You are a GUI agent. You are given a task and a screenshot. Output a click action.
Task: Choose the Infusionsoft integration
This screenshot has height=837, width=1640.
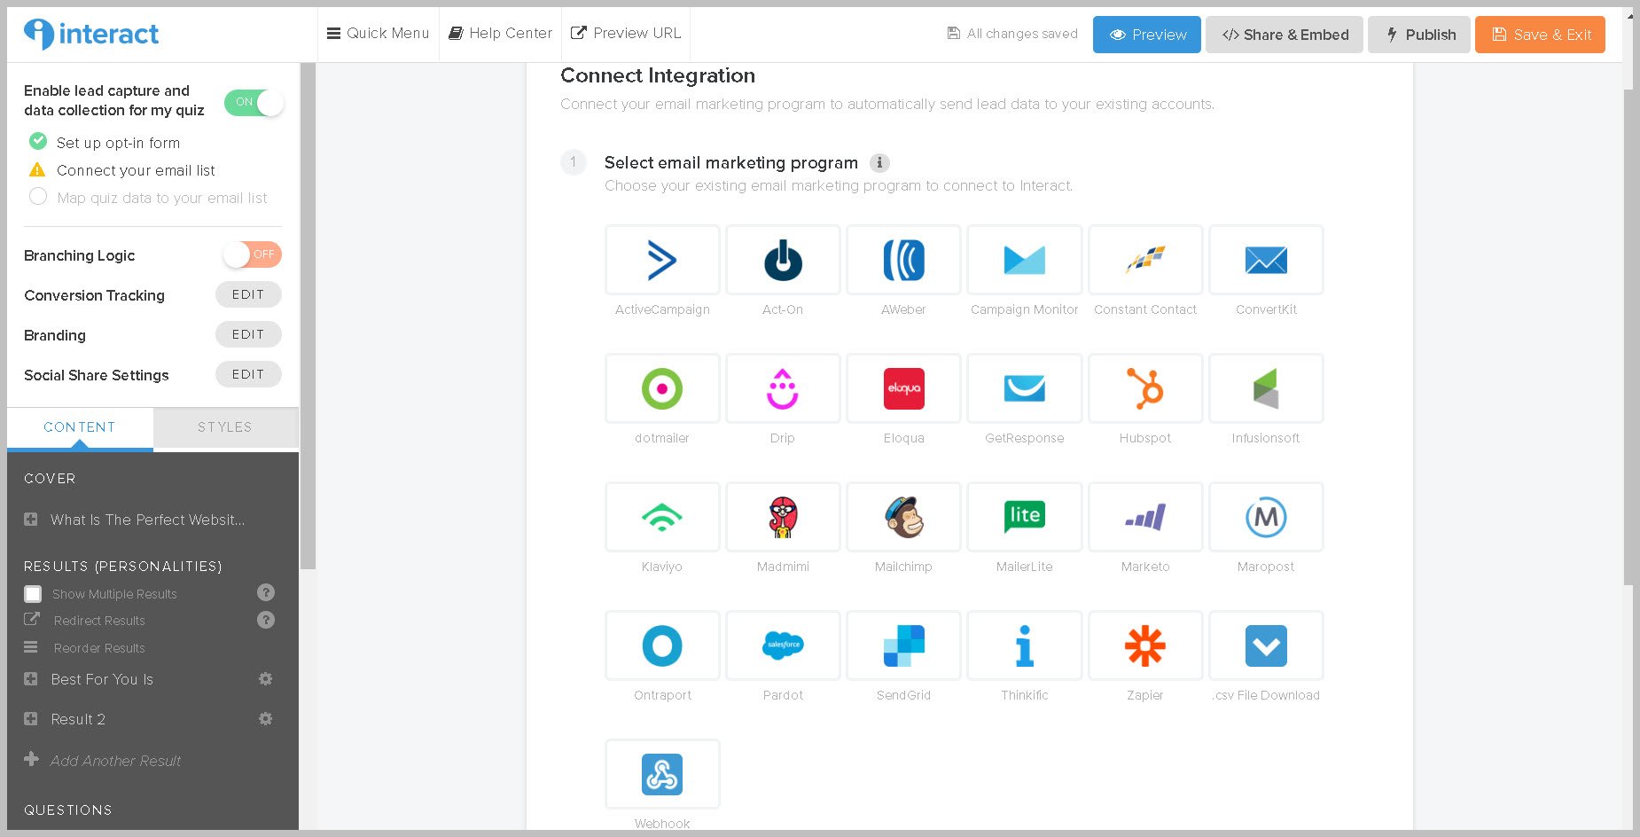point(1265,388)
